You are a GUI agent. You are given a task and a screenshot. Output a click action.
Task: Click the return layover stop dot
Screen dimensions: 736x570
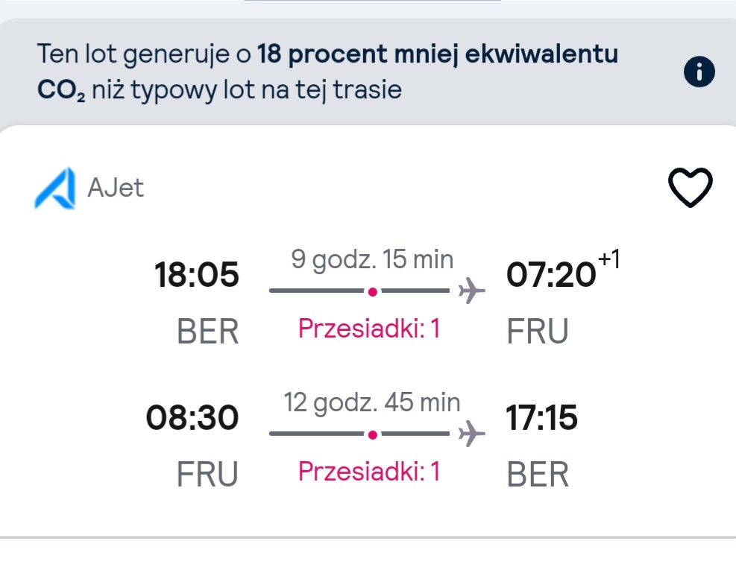373,435
